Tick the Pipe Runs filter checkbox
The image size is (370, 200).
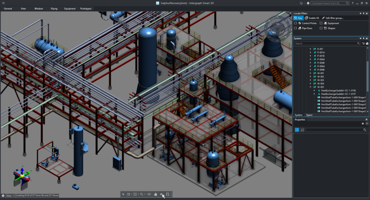click(x=296, y=28)
